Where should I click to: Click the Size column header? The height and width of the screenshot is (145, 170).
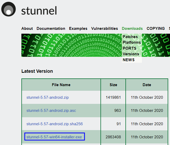113,85
